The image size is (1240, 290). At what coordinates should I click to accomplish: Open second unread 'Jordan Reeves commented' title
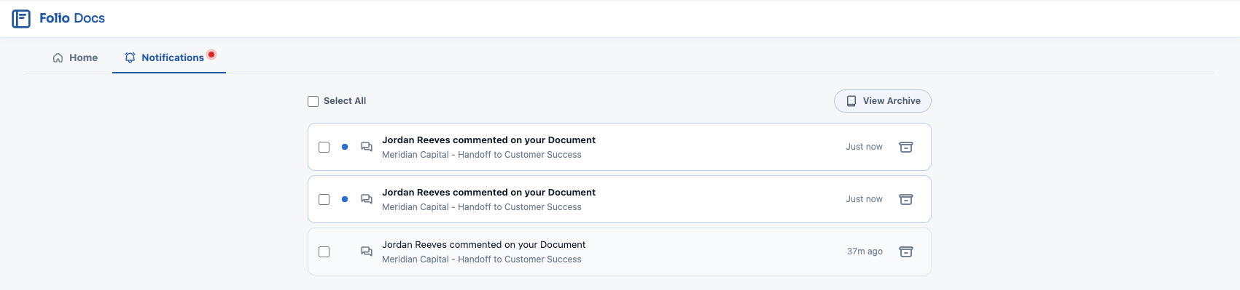coord(488,193)
